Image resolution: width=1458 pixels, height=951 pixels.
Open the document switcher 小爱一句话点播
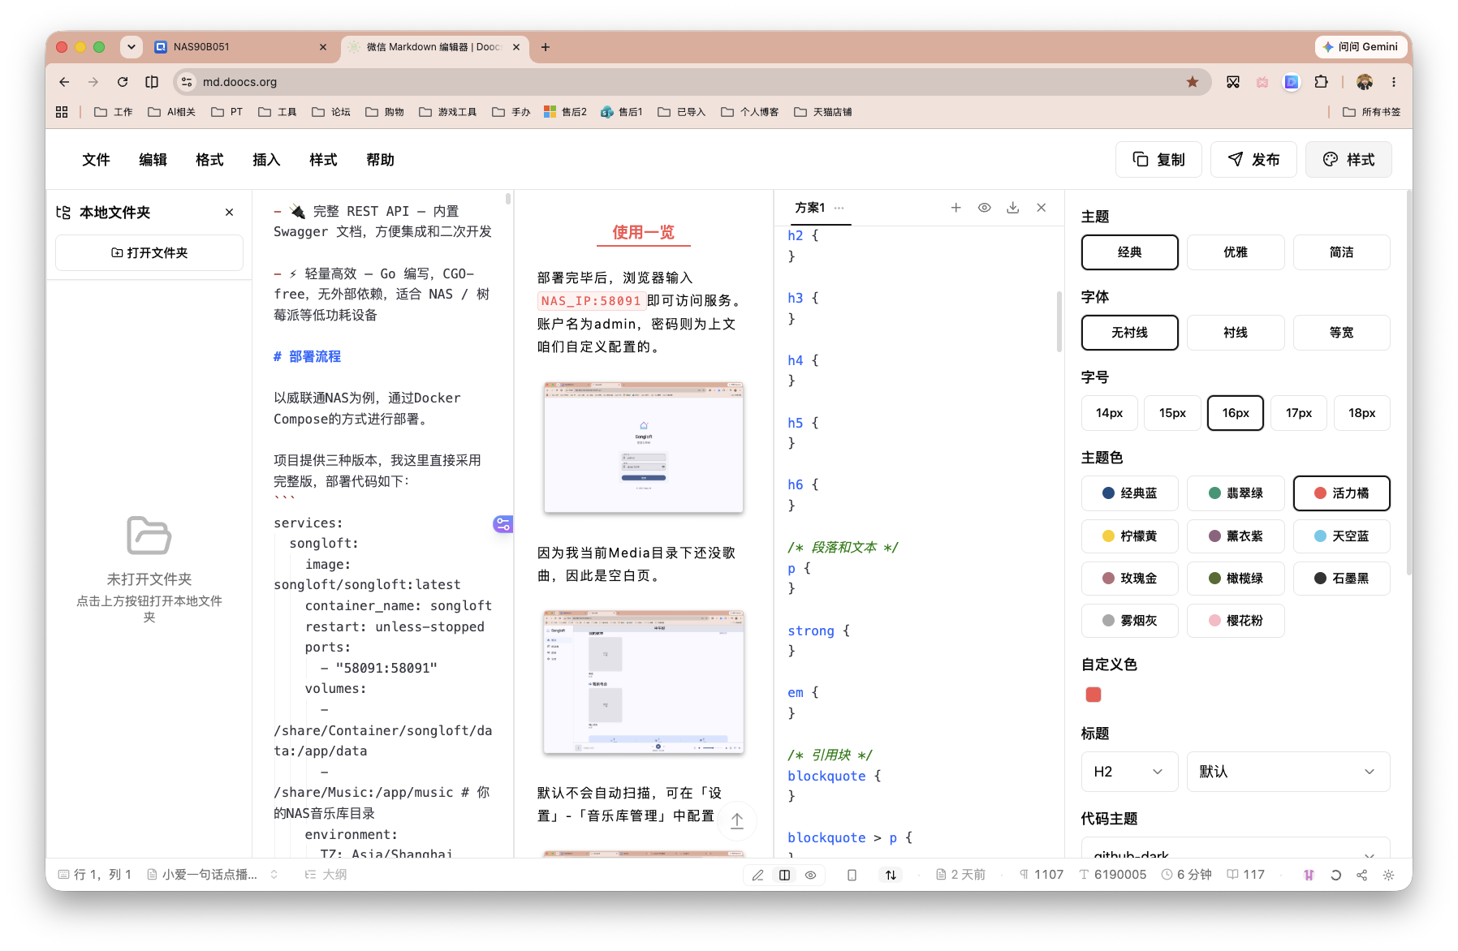point(212,875)
